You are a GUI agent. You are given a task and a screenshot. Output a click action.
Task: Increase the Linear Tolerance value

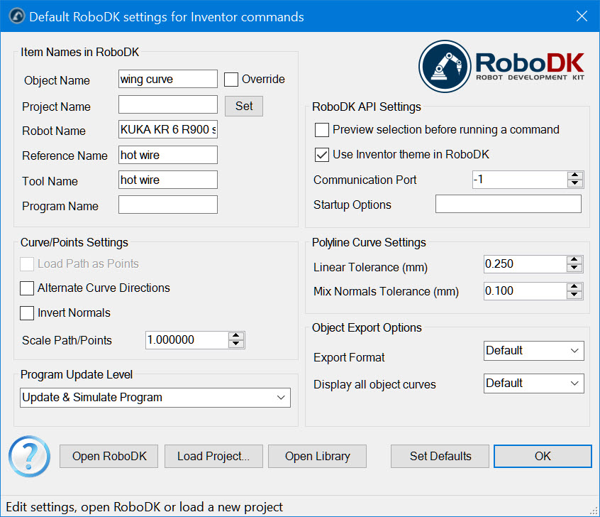coord(574,260)
